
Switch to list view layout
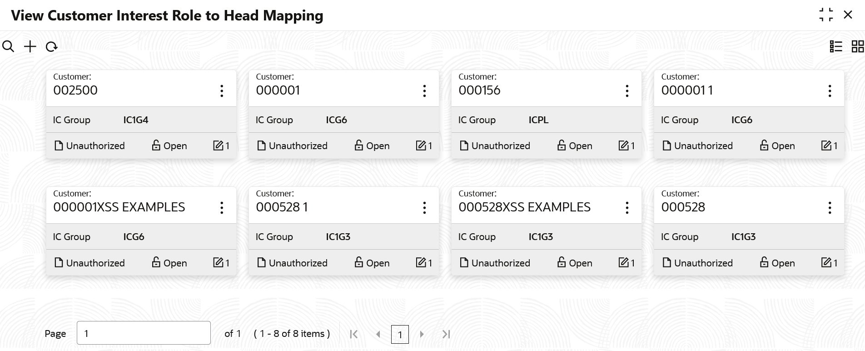coord(836,46)
